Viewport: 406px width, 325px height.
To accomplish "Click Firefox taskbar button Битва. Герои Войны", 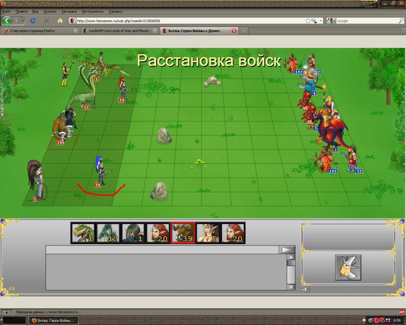I will pos(53,320).
